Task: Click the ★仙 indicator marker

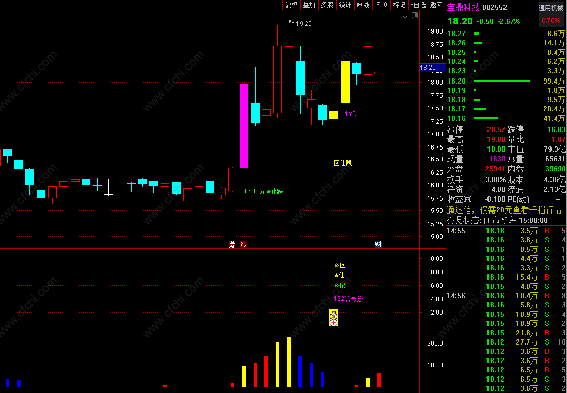Action: click(x=340, y=275)
